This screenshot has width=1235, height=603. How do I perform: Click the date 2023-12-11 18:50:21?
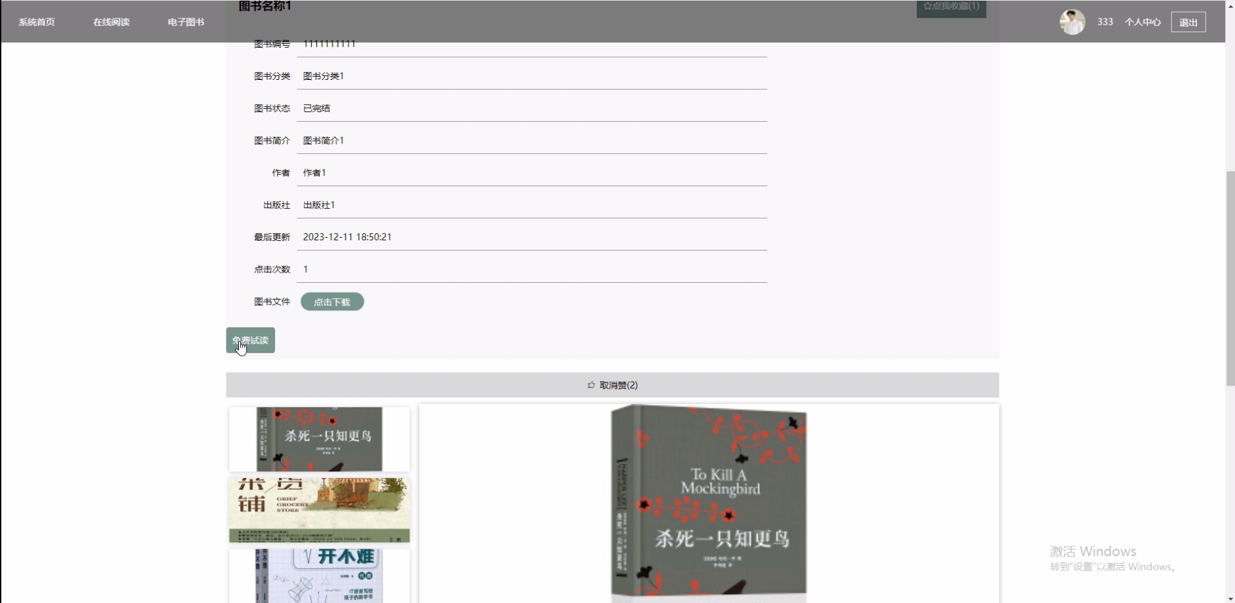(x=347, y=237)
